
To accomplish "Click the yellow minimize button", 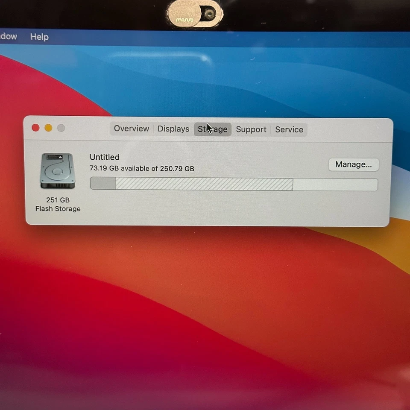I will pyautogui.click(x=48, y=127).
